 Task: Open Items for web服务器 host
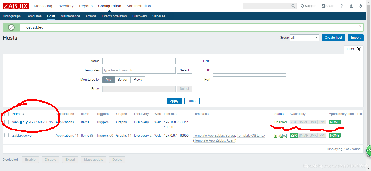coord(85,122)
